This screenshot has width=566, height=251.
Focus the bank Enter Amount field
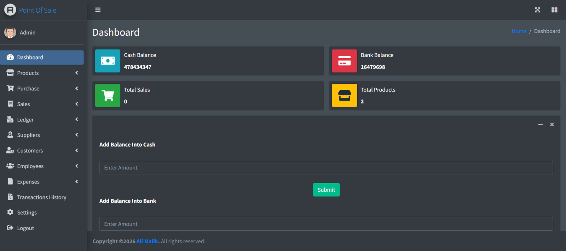click(326, 224)
